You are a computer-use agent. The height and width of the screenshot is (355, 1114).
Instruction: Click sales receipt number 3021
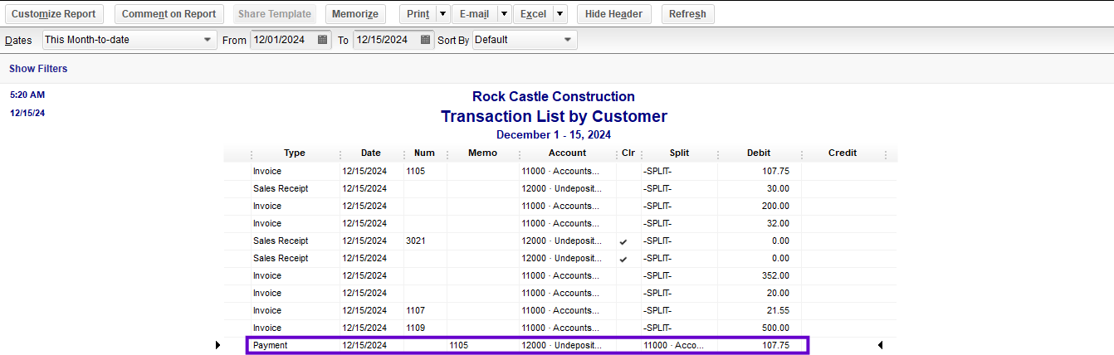[415, 241]
